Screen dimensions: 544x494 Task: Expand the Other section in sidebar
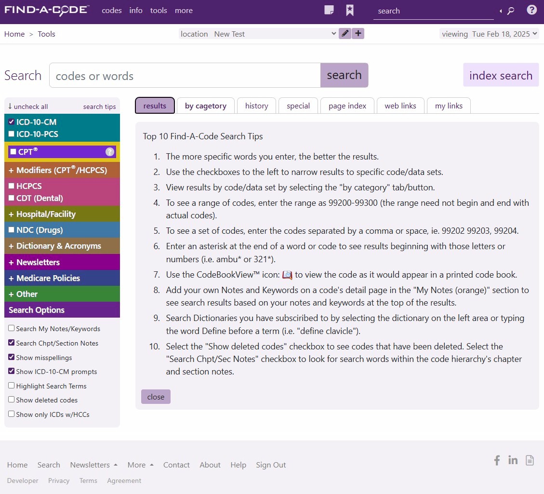[x=62, y=294]
